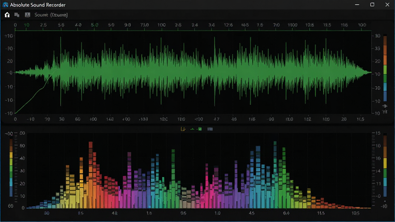
Task: Click the tallest teal spectrum bar near 6.0
Action: [x=275, y=175]
